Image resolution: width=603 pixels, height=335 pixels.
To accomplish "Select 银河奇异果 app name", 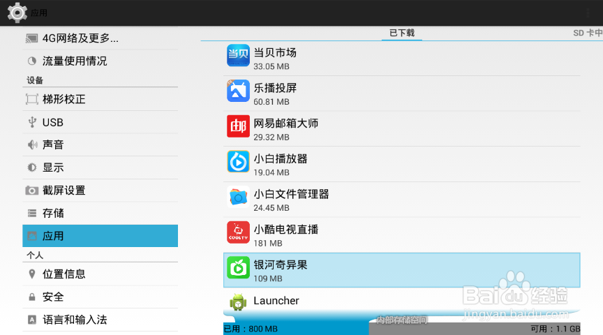I will pyautogui.click(x=281, y=265).
